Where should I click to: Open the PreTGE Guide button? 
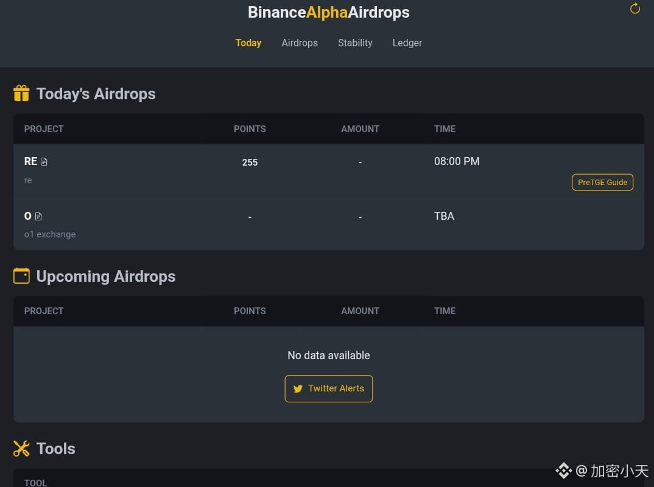(x=602, y=182)
